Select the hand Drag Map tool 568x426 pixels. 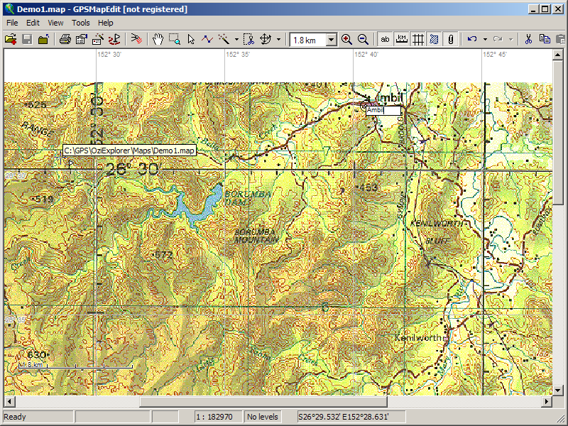click(x=158, y=40)
